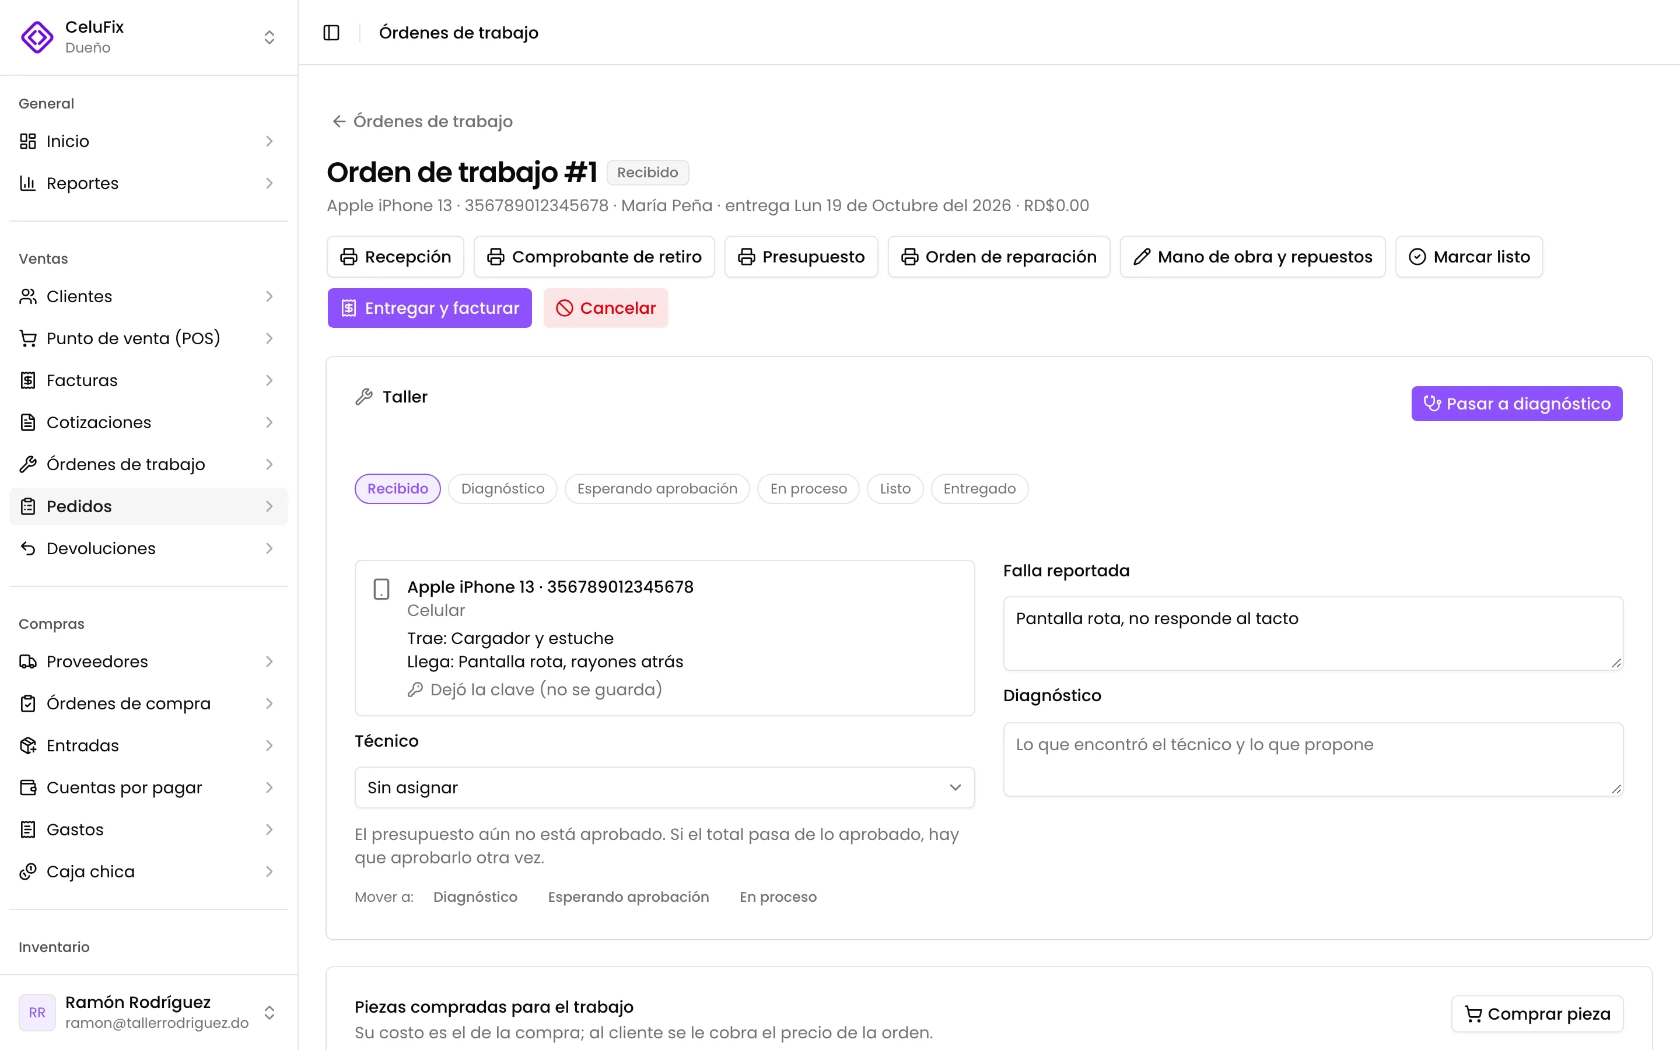The height and width of the screenshot is (1050, 1680).
Task: Expand the Ramón Rodríguez account menu
Action: (x=269, y=1013)
